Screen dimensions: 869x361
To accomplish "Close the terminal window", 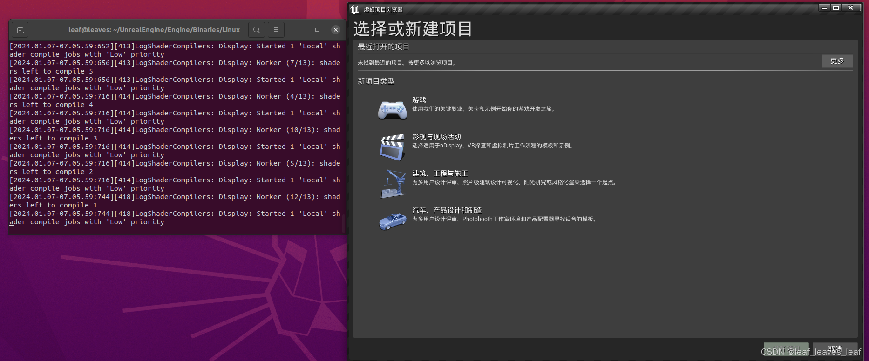I will (x=336, y=30).
